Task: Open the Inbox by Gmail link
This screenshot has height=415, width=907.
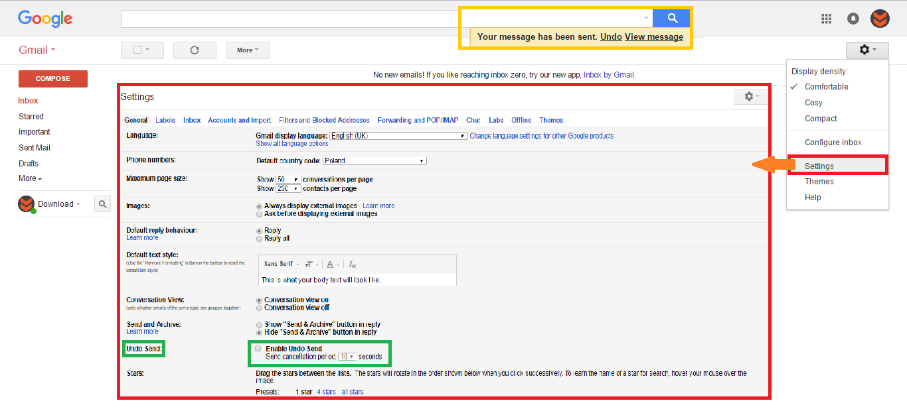Action: [609, 75]
